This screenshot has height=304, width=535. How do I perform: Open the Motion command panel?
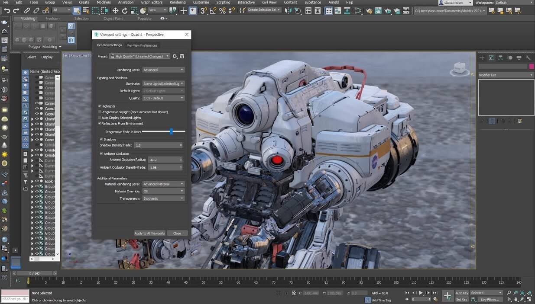(510, 58)
